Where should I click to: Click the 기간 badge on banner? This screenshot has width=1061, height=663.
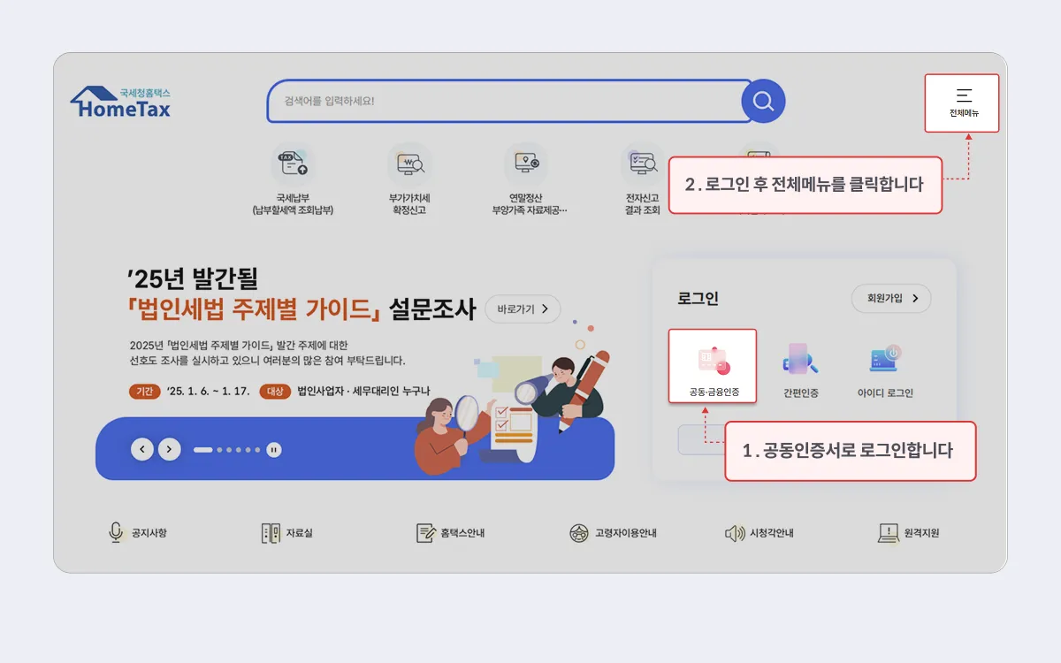(145, 391)
